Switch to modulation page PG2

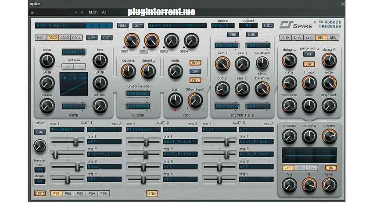pyautogui.click(x=68, y=193)
